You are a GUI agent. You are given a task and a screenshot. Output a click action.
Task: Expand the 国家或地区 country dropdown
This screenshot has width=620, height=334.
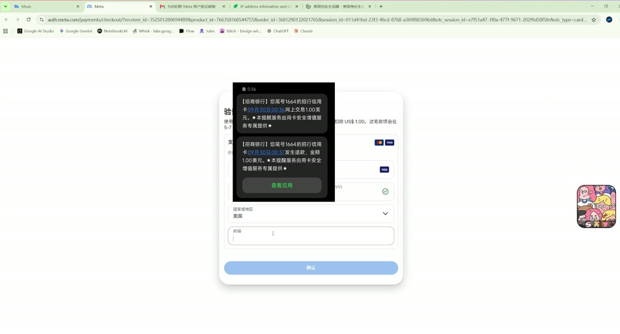tap(311, 214)
